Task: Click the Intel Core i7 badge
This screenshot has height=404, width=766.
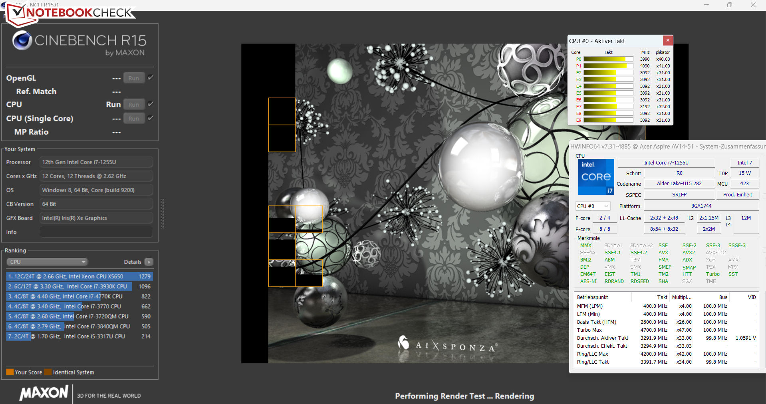Action: pos(596,177)
